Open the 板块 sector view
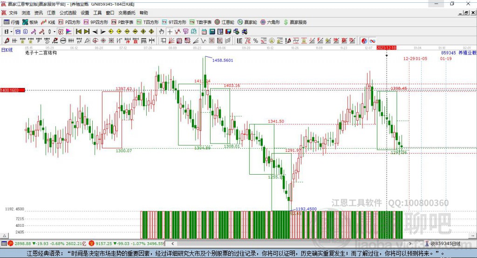The width and height of the screenshot is (477, 258). [30, 22]
